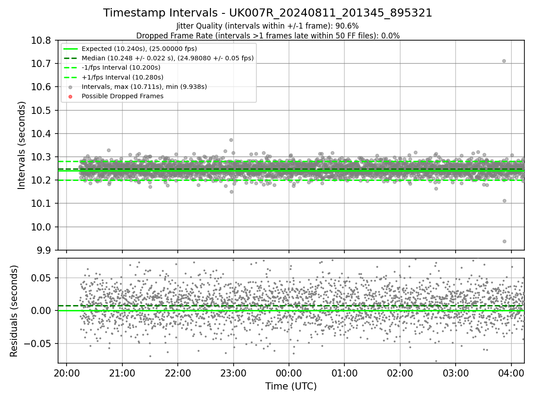
Task: Click legend entry 'Expected (10.240s), (25.00000 fps)'
Action: (139, 49)
